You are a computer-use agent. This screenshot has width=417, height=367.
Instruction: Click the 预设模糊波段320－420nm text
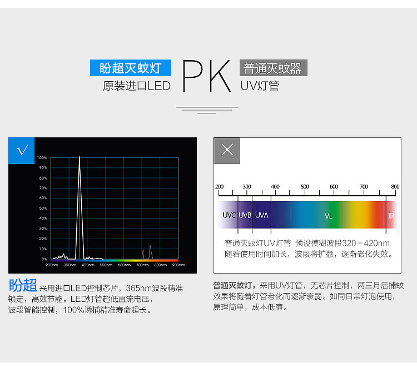click(x=342, y=243)
